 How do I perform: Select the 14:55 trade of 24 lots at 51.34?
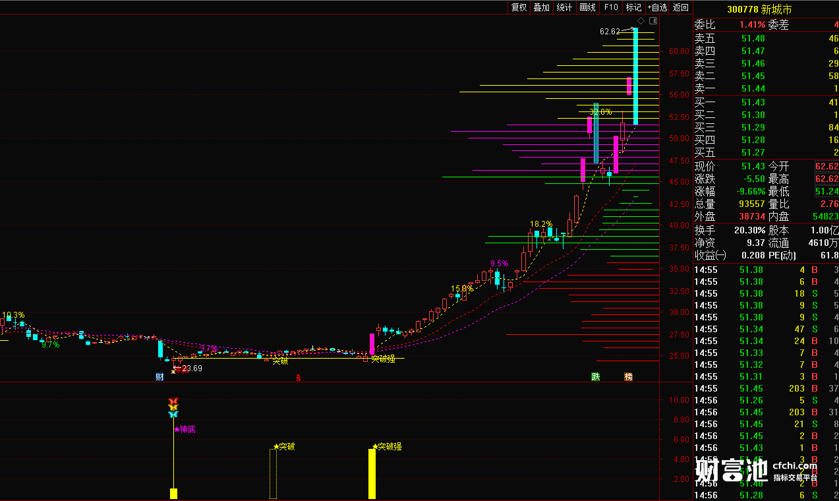pos(766,341)
